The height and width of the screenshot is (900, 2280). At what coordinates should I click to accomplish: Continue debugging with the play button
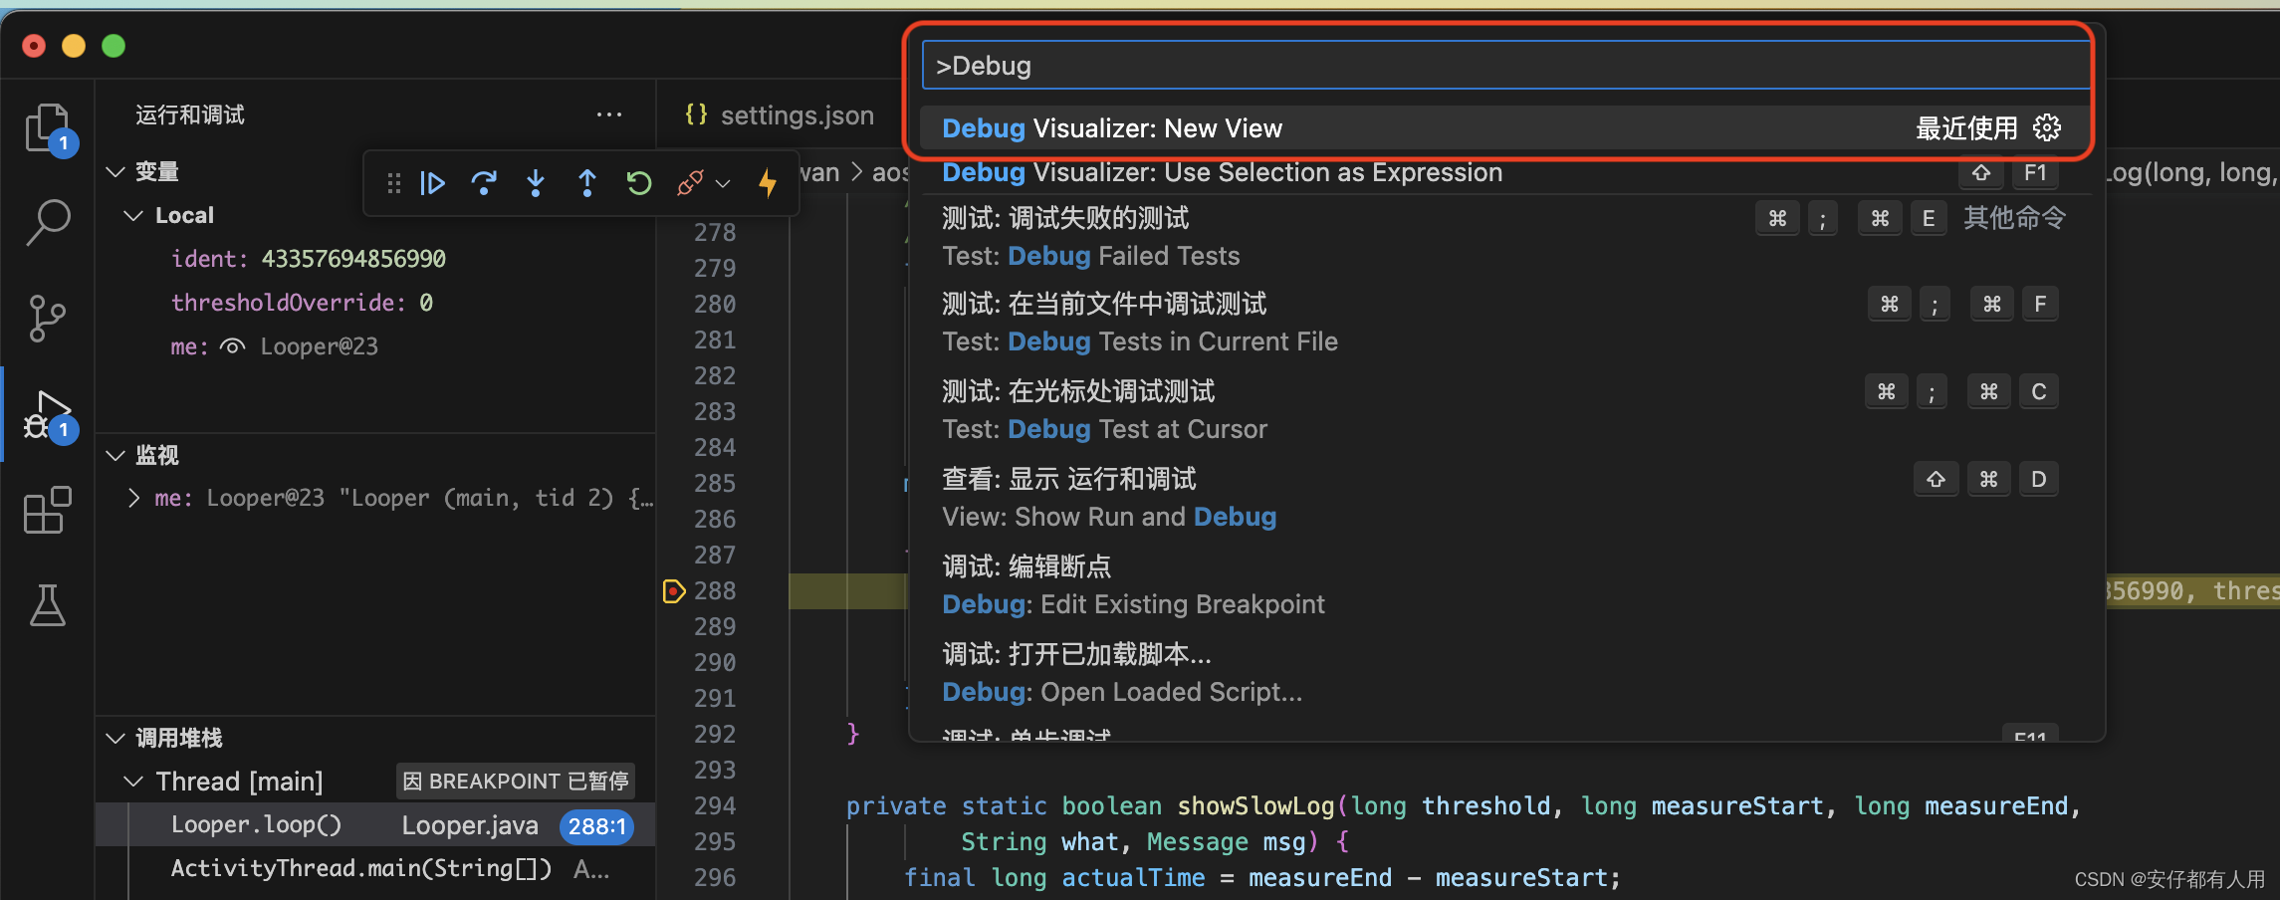432,183
